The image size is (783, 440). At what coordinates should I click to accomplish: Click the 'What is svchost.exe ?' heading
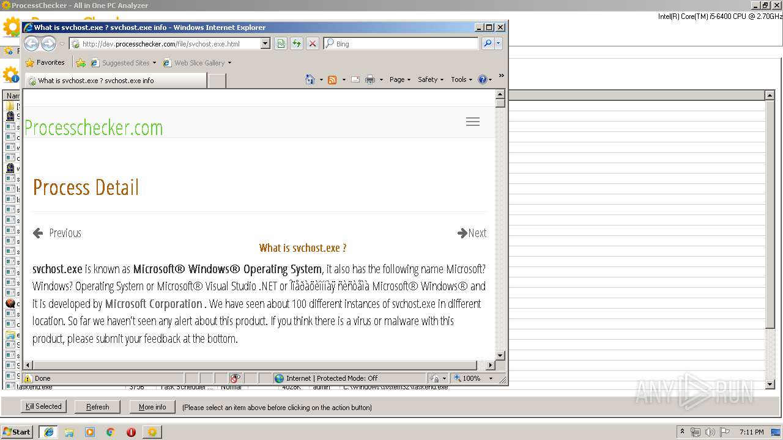coord(303,248)
